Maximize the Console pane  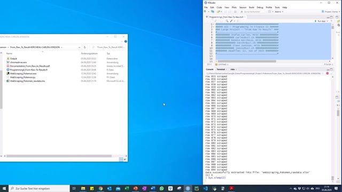point(331,69)
